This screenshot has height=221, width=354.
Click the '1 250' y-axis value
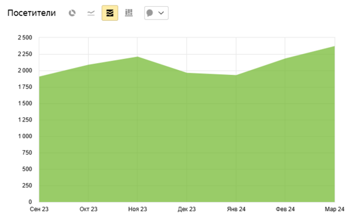(x=25, y=120)
